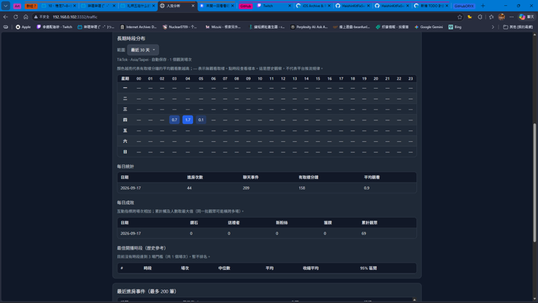Reload the current page
Viewport: 538px width, 303px height.
[16, 17]
